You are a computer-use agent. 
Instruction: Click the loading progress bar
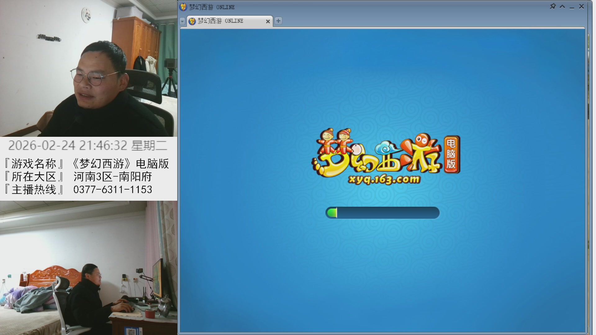click(382, 213)
